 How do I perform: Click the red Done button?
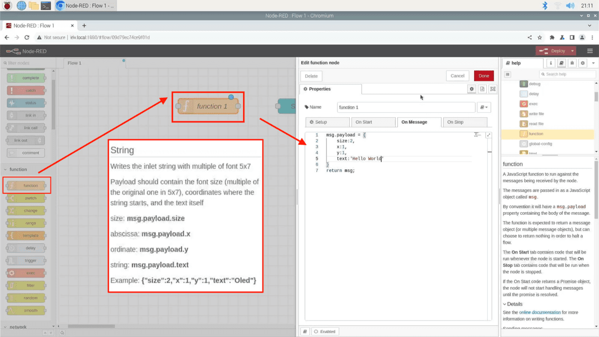pos(483,76)
